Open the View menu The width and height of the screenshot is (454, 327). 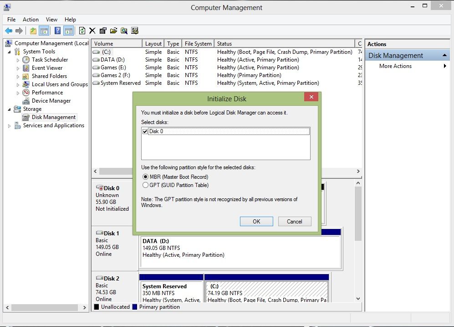coord(51,20)
